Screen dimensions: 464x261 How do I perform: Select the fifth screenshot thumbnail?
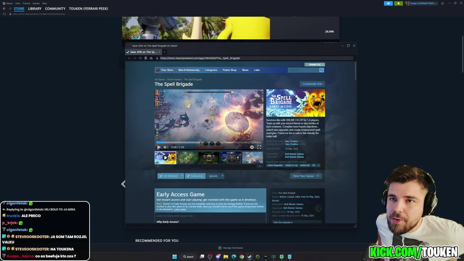coord(252,158)
